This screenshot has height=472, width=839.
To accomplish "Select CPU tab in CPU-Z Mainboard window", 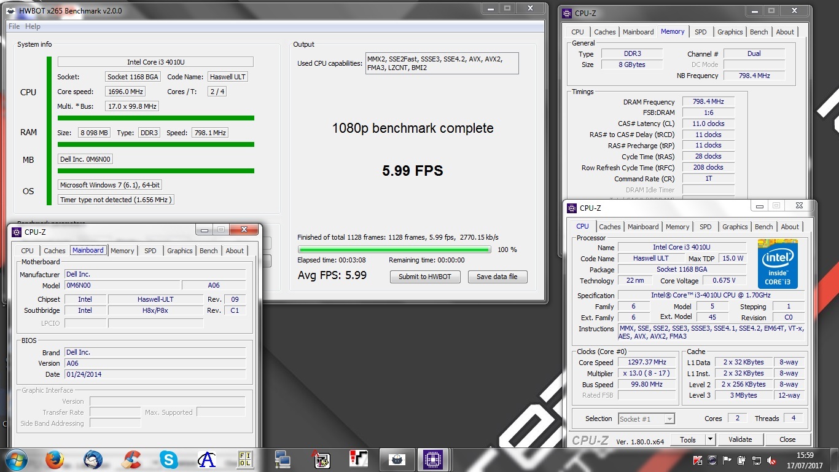I will tap(28, 251).
